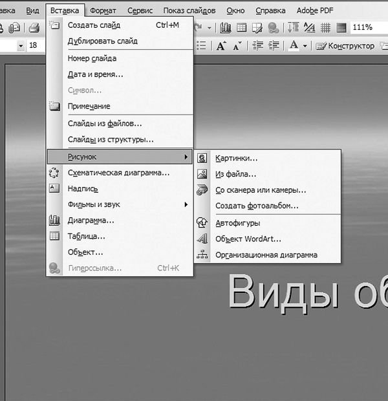This screenshot has height=401, width=388.
Task: Click the Объект WordArt icon
Action: [x=202, y=239]
